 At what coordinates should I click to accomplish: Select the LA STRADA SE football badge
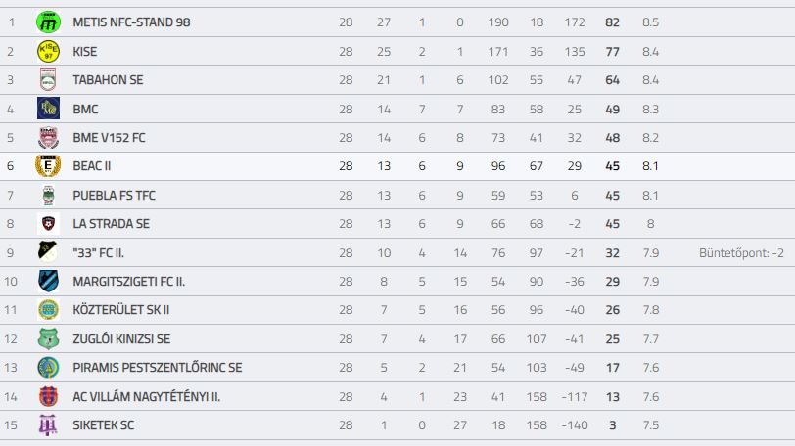coord(48,223)
